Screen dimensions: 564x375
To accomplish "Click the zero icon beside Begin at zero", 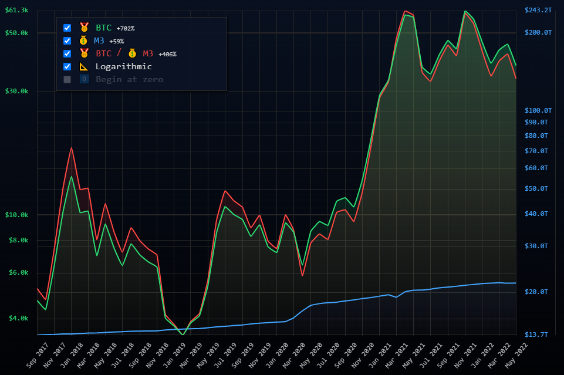I will (84, 79).
